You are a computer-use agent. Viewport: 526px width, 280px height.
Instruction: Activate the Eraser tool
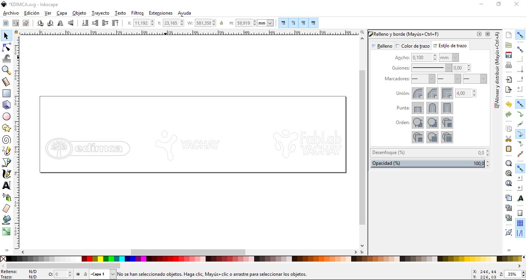(6, 209)
